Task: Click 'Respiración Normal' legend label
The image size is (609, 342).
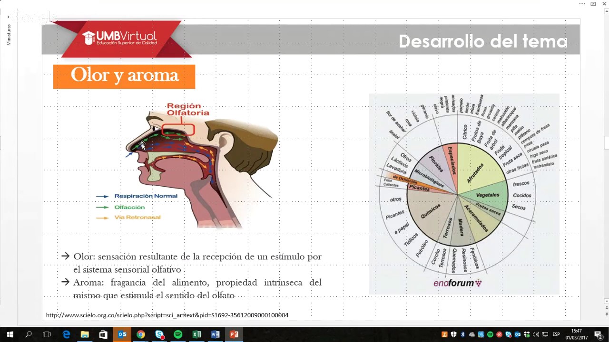Action: (146, 196)
